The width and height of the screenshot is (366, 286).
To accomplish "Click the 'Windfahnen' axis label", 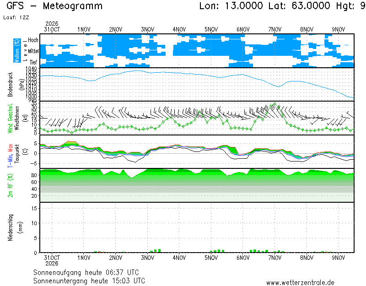I will 17,119.
